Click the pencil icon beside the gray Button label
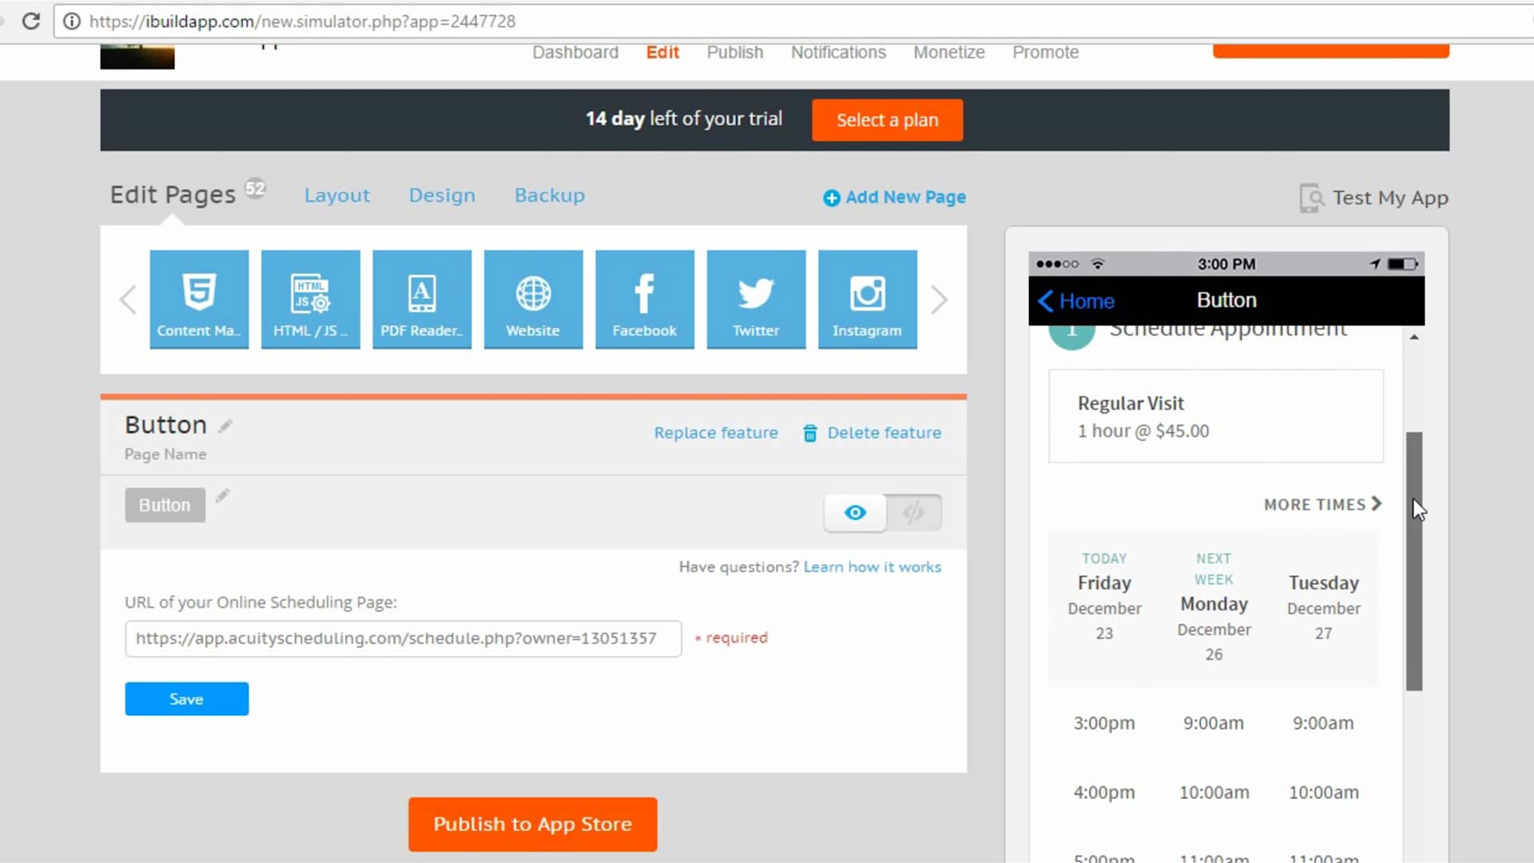 [x=223, y=496]
